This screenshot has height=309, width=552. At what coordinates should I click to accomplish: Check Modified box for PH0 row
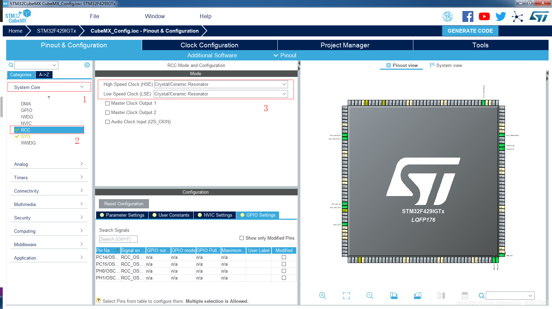[284, 271]
